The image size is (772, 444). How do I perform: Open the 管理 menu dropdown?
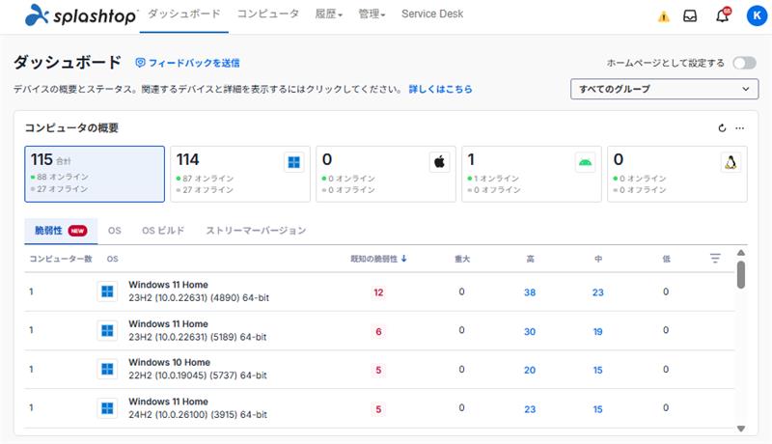click(371, 14)
